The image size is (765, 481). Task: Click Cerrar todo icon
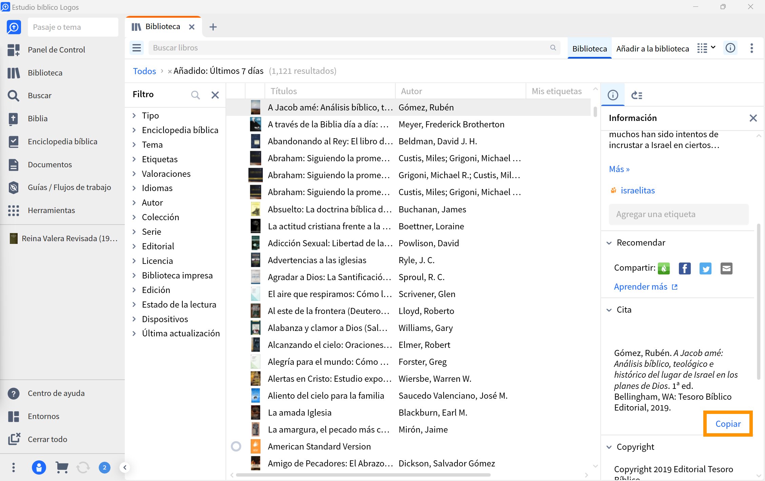[x=14, y=439]
